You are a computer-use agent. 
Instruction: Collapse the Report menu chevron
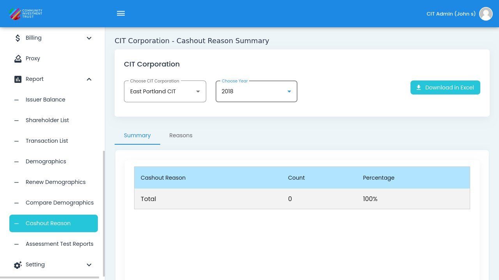coord(89,79)
